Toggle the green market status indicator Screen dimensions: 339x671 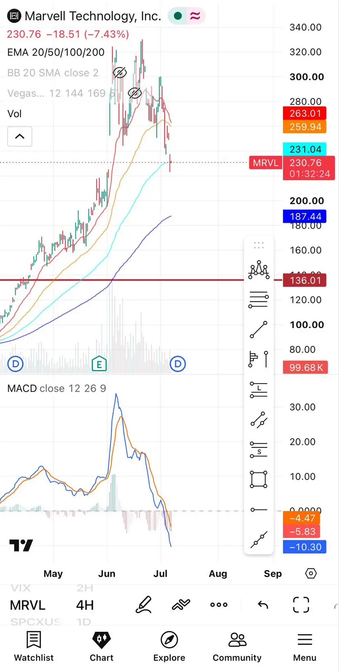point(178,16)
